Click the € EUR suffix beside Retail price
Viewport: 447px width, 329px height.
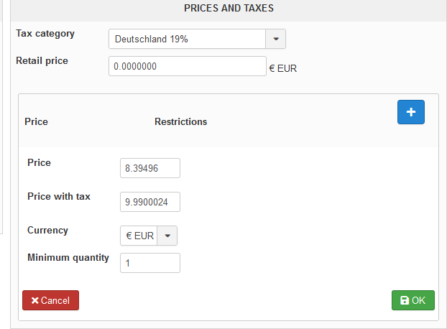pos(283,69)
